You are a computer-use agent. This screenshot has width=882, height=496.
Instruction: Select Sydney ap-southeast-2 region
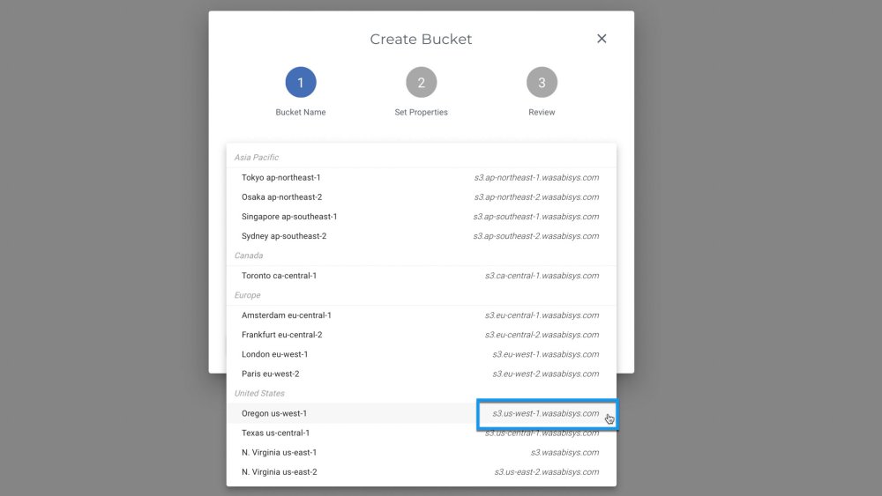284,236
